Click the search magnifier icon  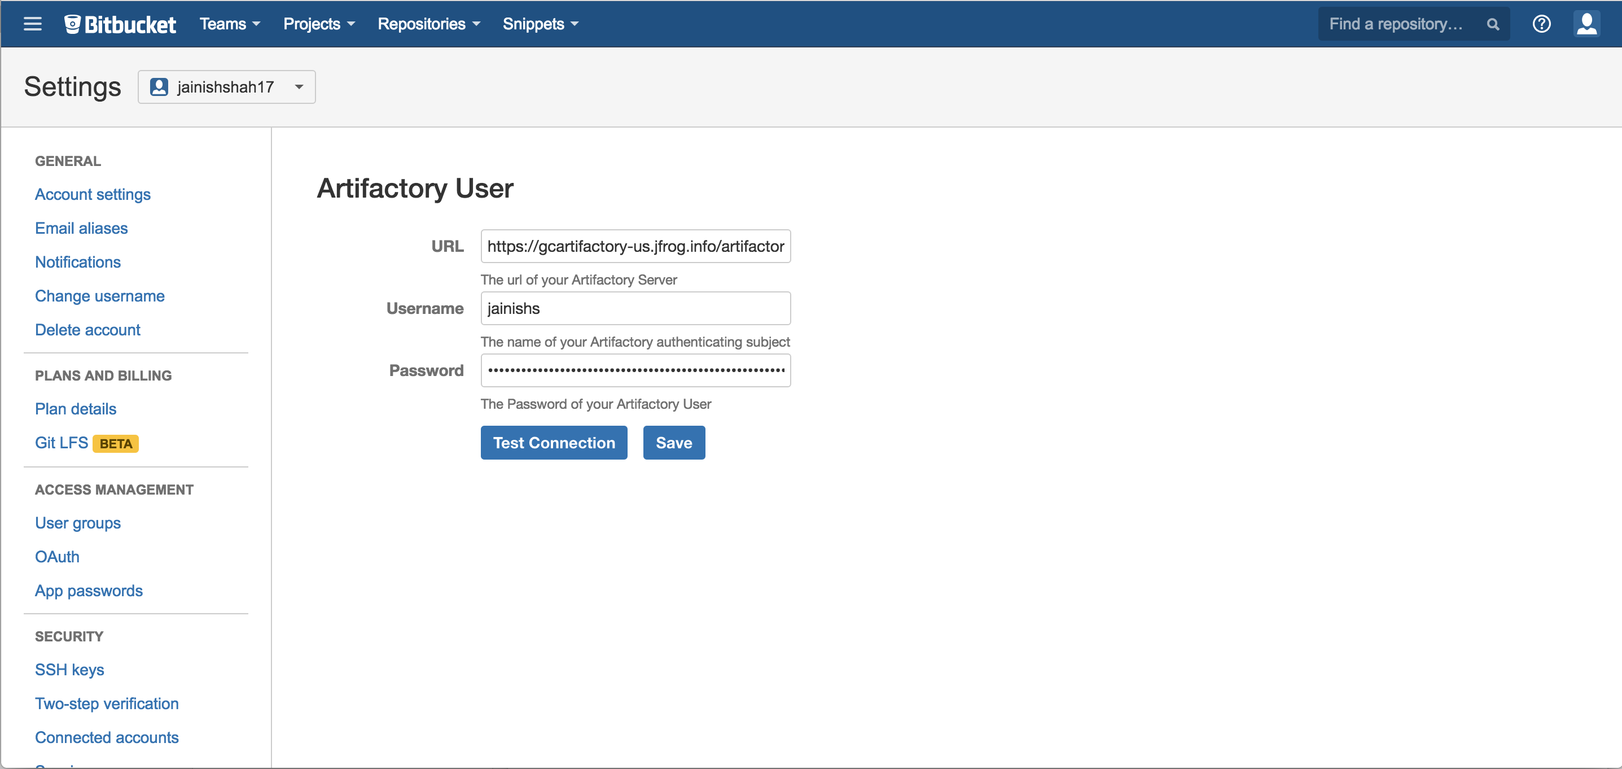click(x=1492, y=24)
